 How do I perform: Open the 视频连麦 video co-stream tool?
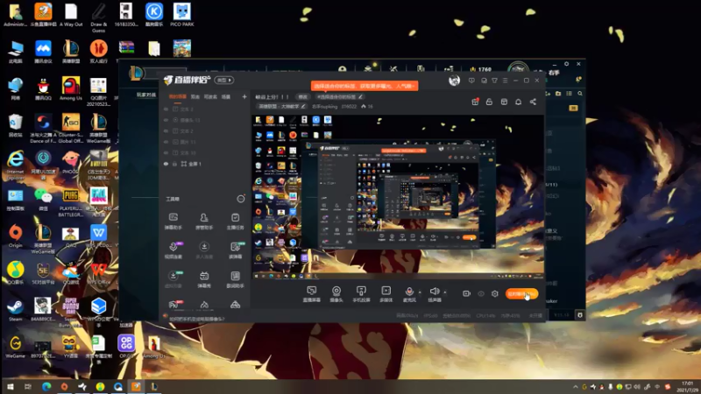coord(173,250)
